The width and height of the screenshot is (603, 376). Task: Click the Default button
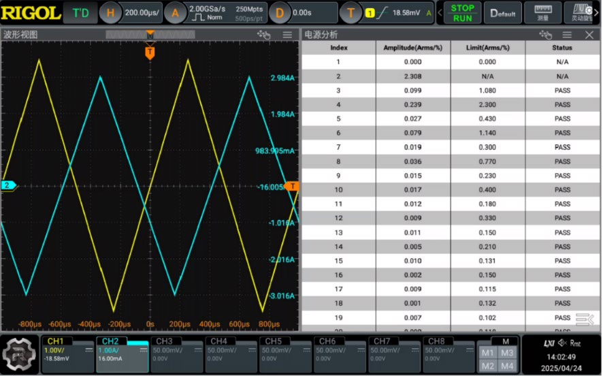(x=503, y=13)
